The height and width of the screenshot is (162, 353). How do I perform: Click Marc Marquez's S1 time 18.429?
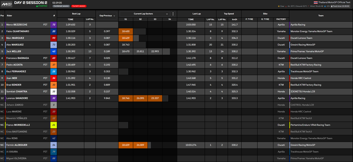tap(126, 38)
